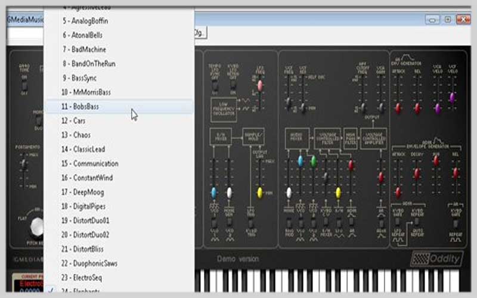477x298 pixels.
Task: Flip the VCA AR / ADSR selector switch
Action: (x=381, y=224)
